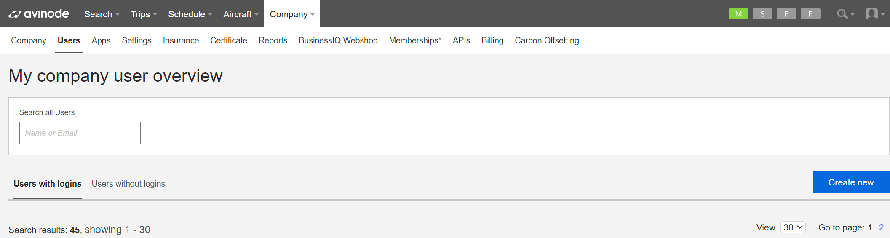Click the Create new button
Screen dimensions: 890x238
point(851,182)
